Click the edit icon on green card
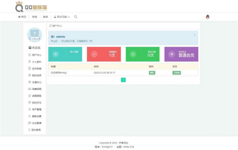 click(133, 54)
